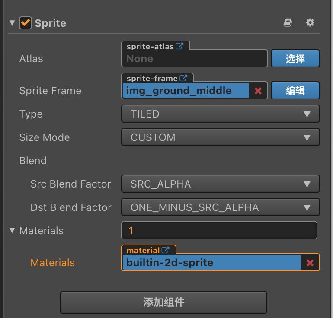Open the Src Blend Factor dropdown
This screenshot has height=318, width=333.
point(220,184)
